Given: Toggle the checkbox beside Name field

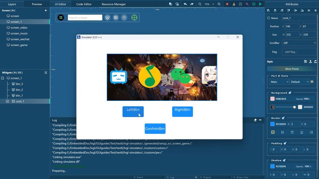Looking at the screenshot, I should [x=268, y=18].
